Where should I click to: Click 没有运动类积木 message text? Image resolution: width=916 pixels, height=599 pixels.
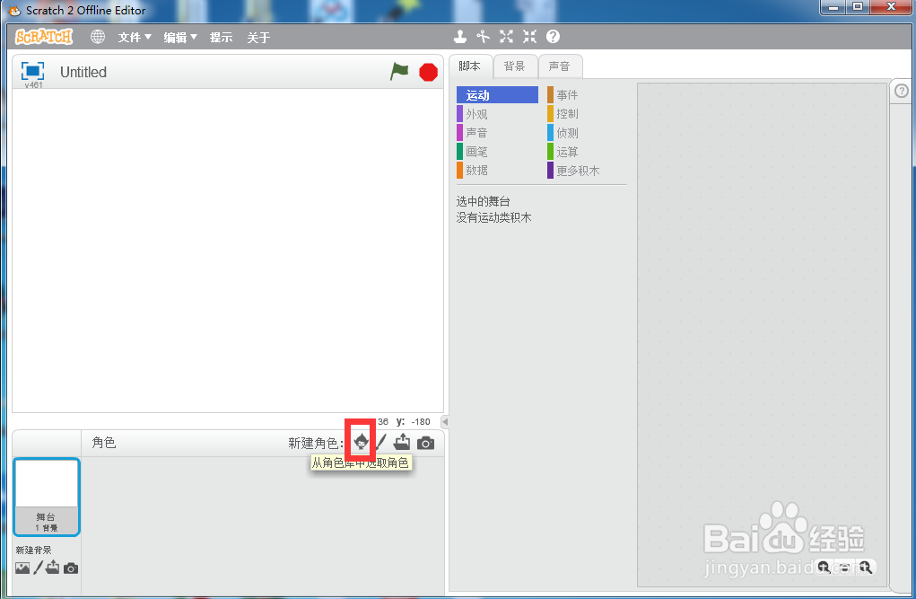tap(494, 217)
